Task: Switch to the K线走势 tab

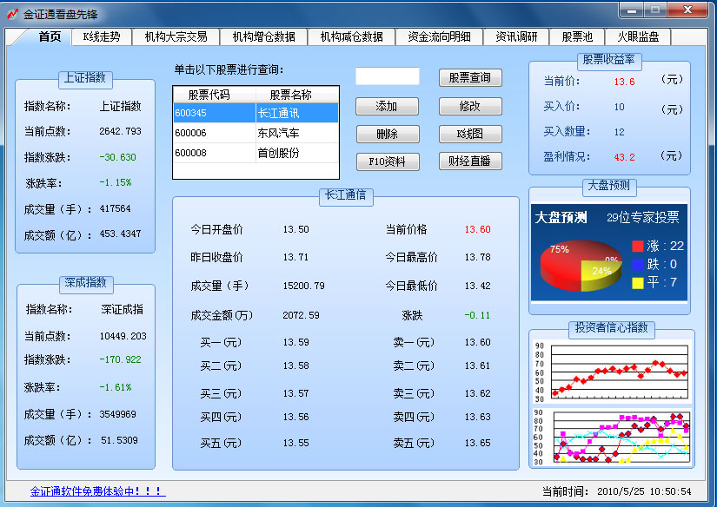Action: (102, 36)
